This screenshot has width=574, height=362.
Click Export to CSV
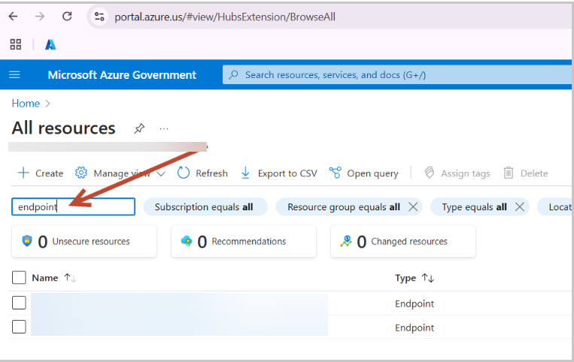279,173
